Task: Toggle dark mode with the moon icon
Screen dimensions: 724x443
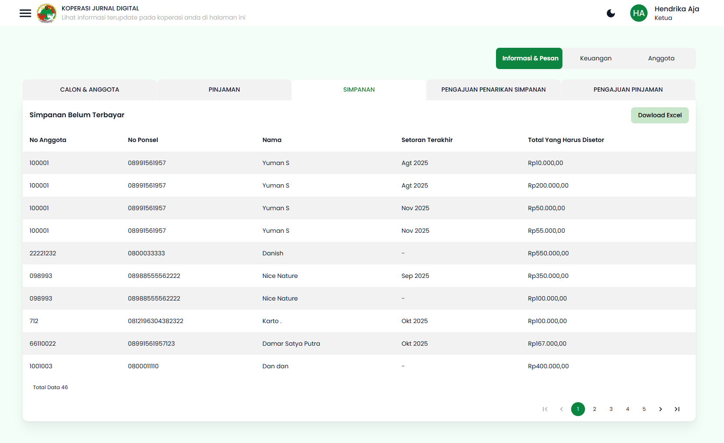Action: coord(611,13)
